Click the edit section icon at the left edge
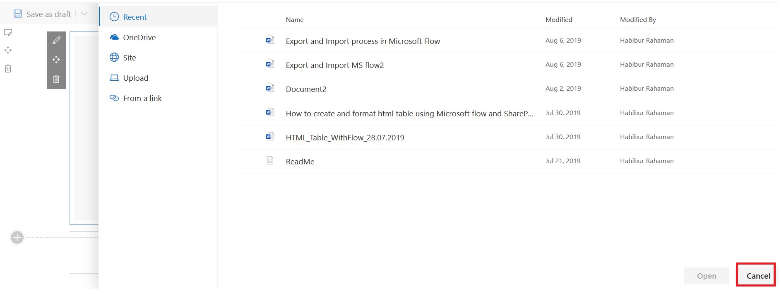The width and height of the screenshot is (779, 289). (8, 33)
